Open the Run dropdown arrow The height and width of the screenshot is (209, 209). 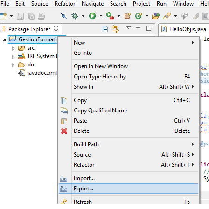coord(101,16)
